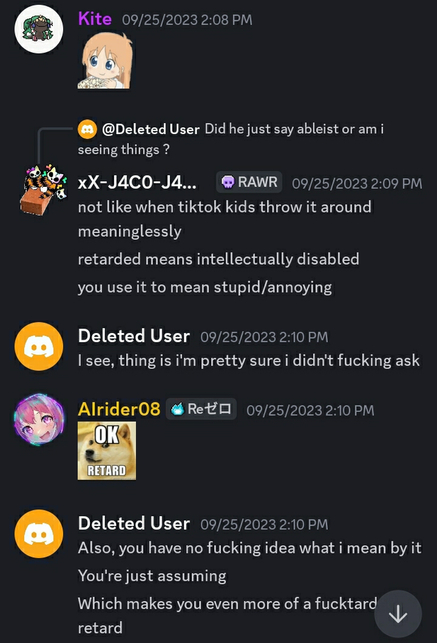
Task: Jump to latest messages with down arrow
Action: (398, 614)
